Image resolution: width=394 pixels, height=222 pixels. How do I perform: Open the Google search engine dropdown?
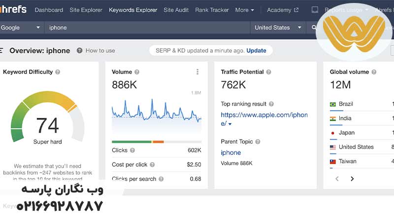pyautogui.click(x=21, y=28)
